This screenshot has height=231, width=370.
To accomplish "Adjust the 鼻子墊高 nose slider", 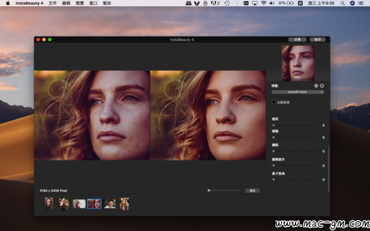I will [296, 180].
